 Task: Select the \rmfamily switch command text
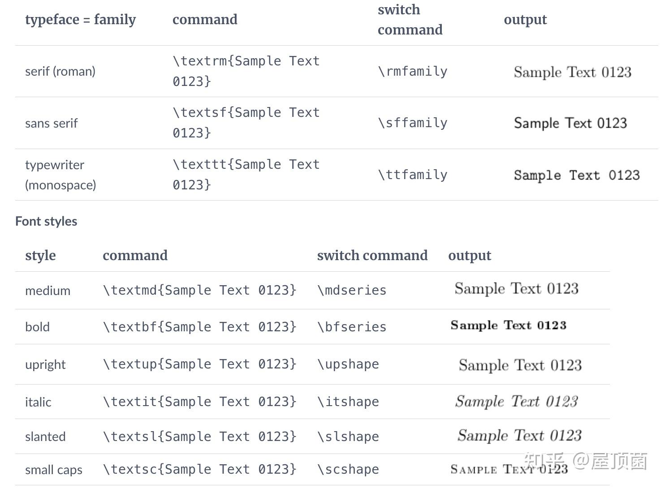point(412,71)
